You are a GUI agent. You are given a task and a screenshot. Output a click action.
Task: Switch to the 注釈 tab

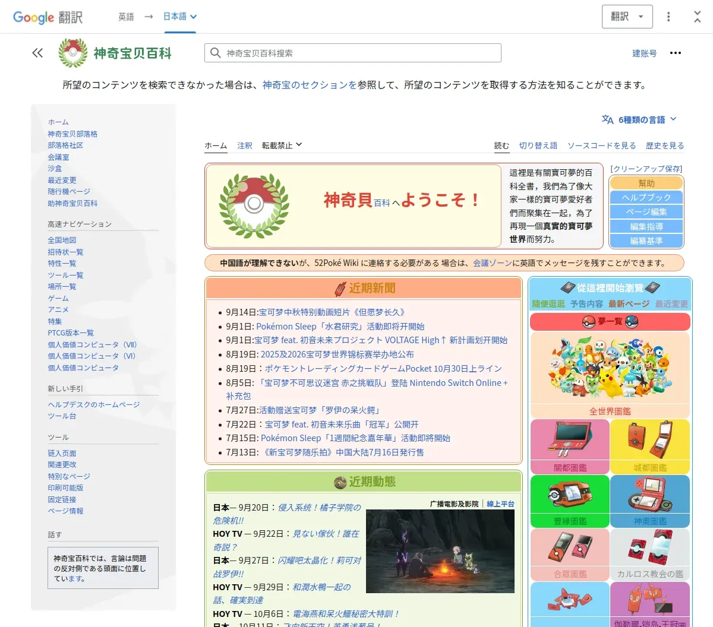(x=245, y=145)
